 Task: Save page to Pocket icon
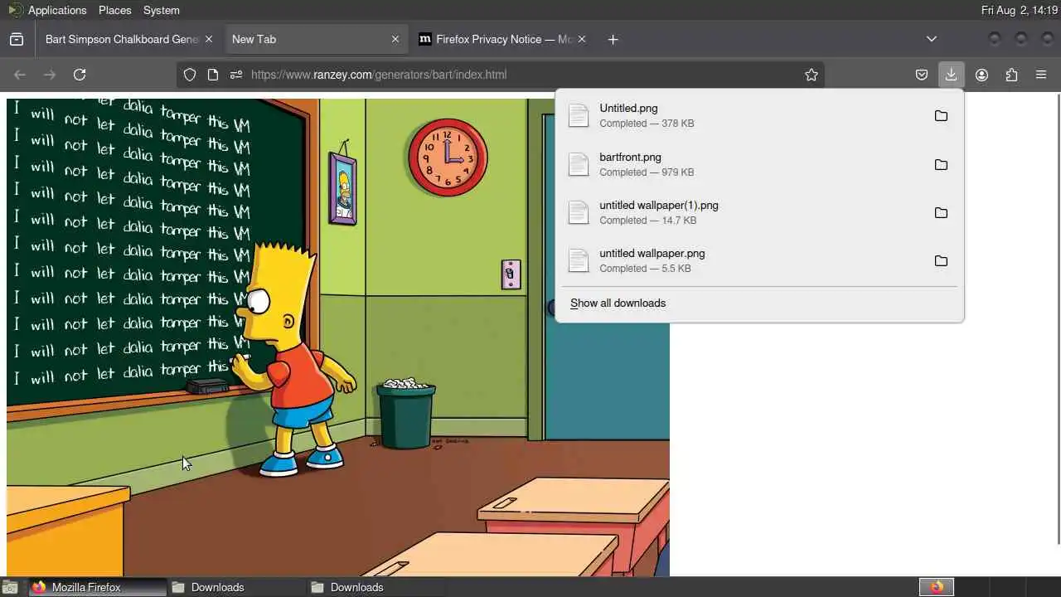pyautogui.click(x=922, y=75)
